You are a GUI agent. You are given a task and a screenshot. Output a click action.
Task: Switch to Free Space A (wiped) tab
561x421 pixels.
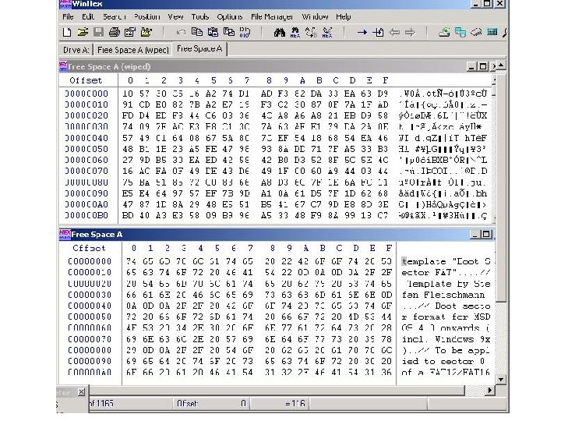coord(132,50)
